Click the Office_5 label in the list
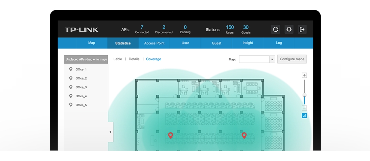The image size is (370, 161). (x=81, y=105)
